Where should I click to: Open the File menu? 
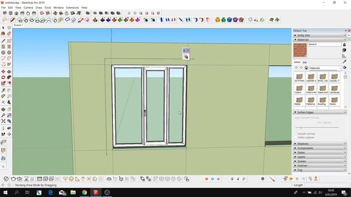(3, 8)
